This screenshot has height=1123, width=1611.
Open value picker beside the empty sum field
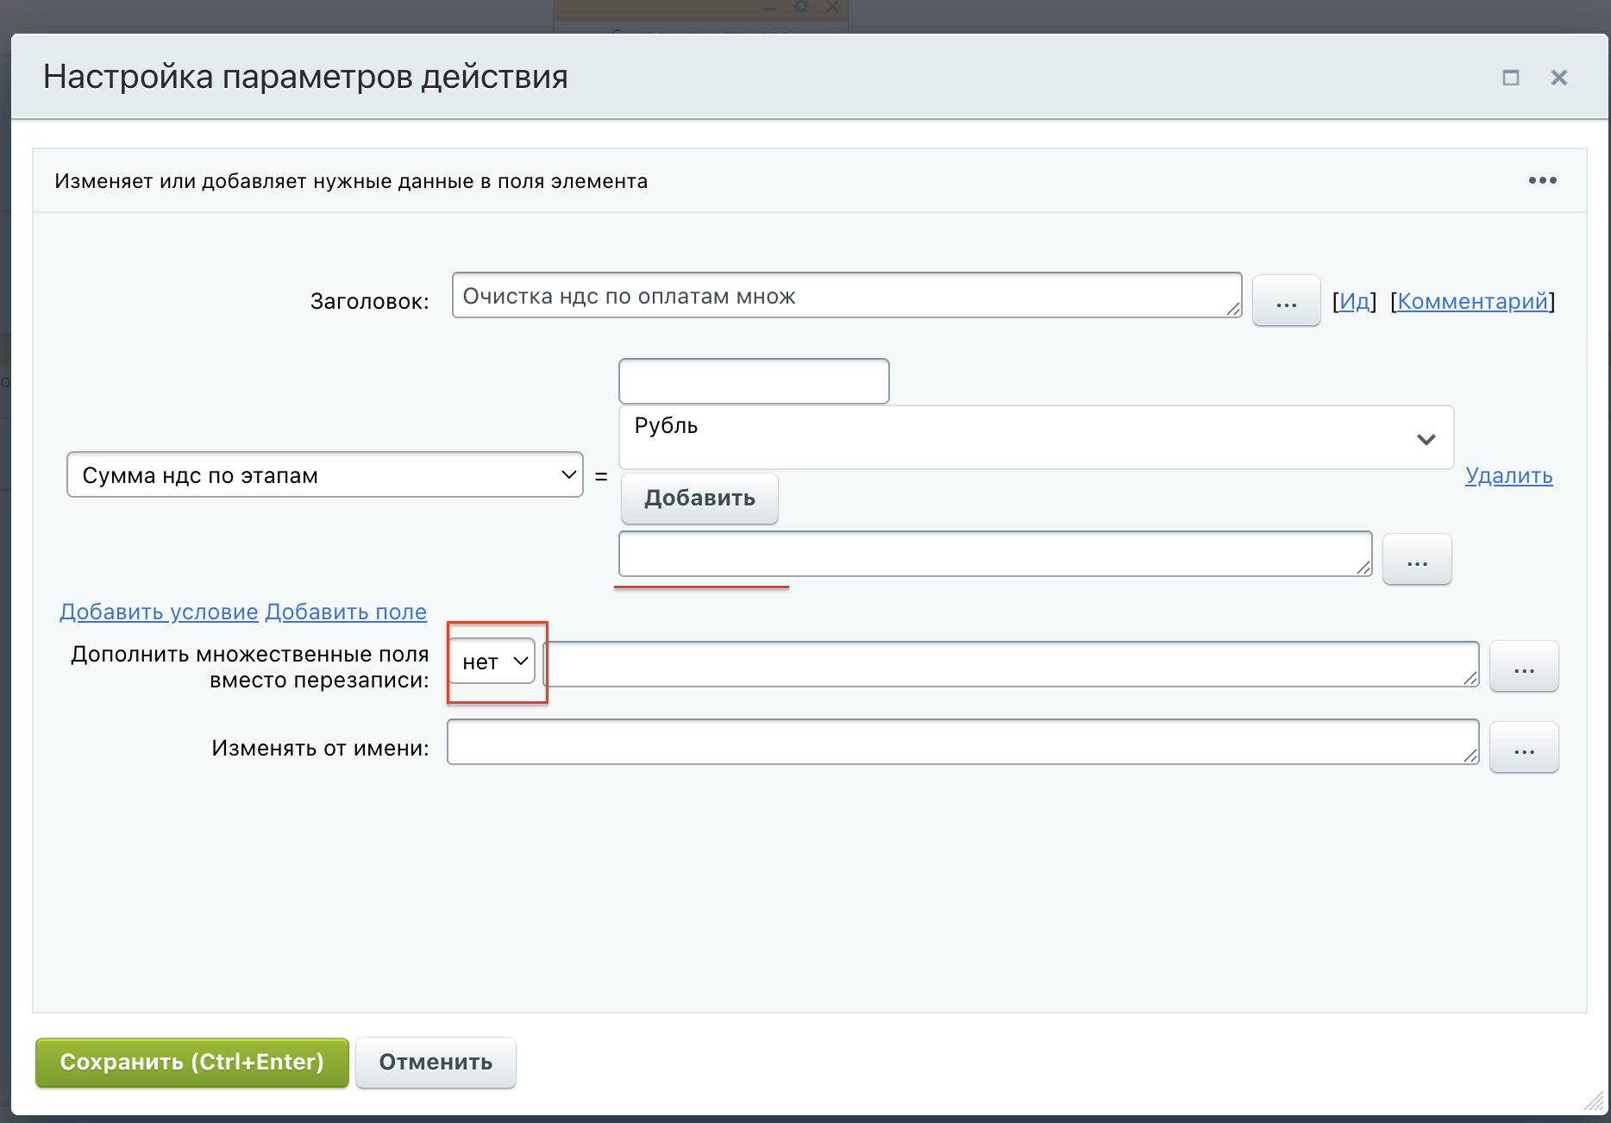tap(1416, 560)
